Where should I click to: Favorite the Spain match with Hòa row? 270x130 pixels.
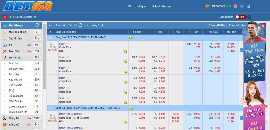125,51
